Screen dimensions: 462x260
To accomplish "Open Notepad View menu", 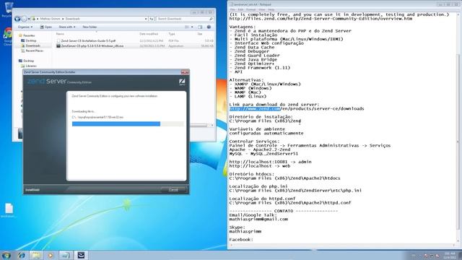I will [x=261, y=9].
